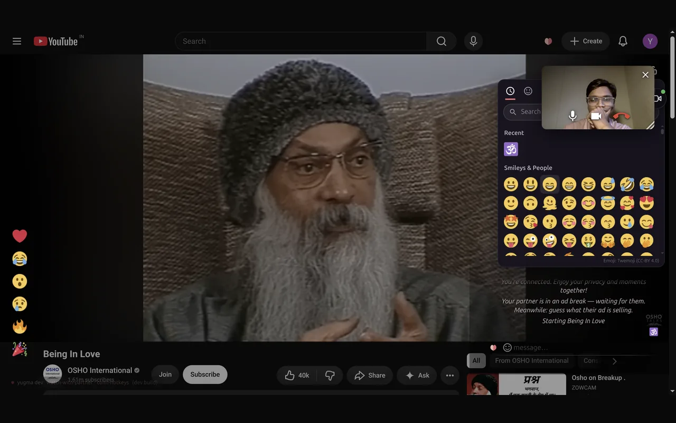Screen dimensions: 676x423
Task: Pick the star-struck emoji
Action: coord(511,222)
